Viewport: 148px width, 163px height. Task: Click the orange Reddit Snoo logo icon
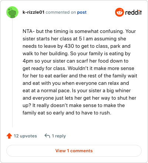120,12
